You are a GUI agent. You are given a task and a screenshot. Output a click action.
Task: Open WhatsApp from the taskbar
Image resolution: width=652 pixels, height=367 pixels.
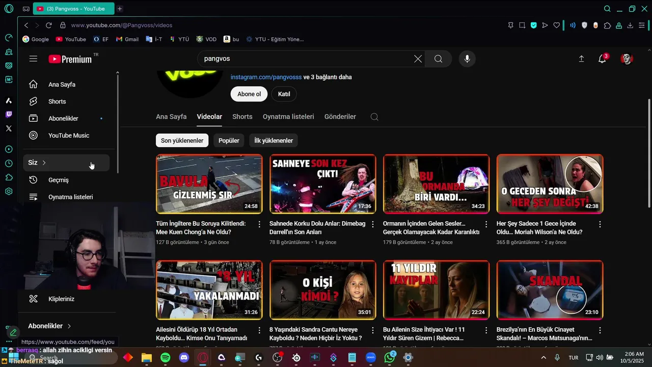click(390, 358)
